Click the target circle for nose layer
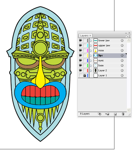Viewport: 138px width, 150px height. pos(122,50)
